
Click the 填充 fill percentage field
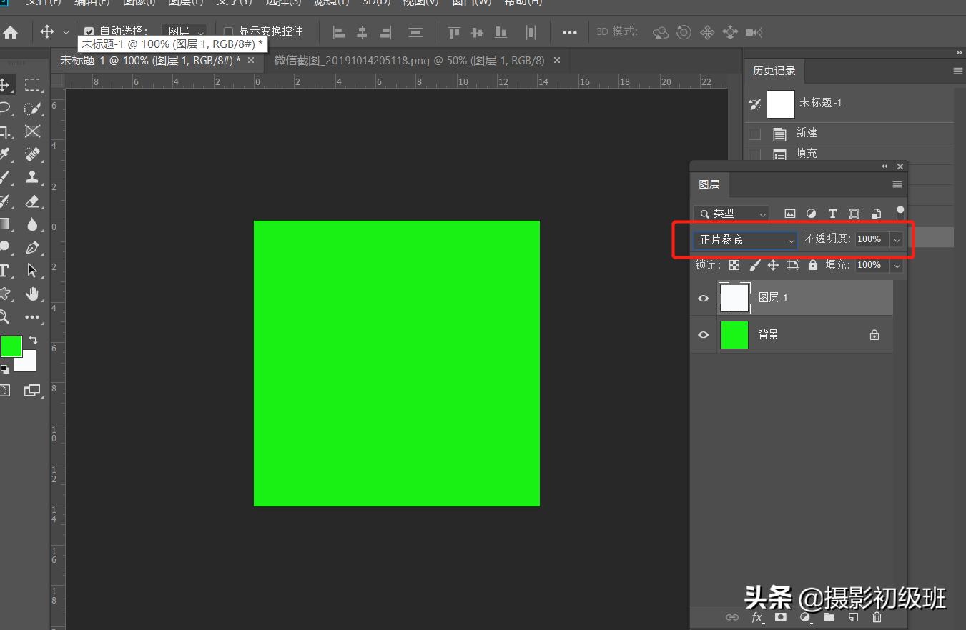click(x=869, y=265)
